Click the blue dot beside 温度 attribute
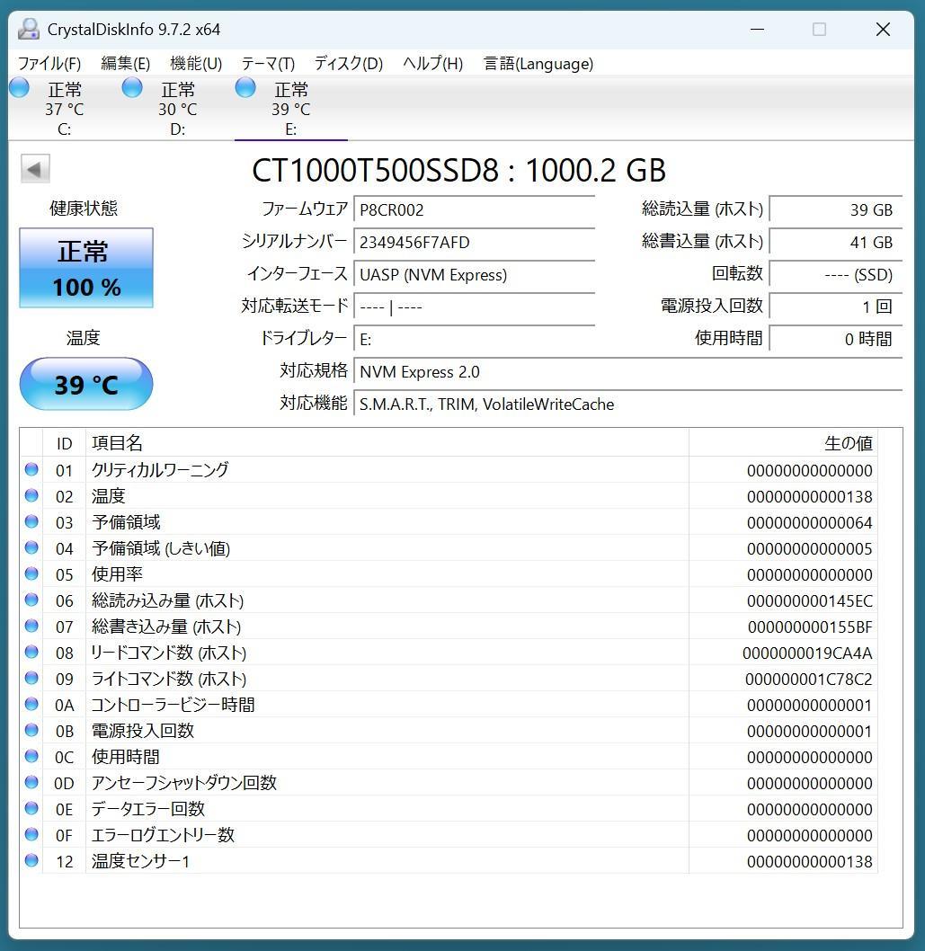 point(31,495)
